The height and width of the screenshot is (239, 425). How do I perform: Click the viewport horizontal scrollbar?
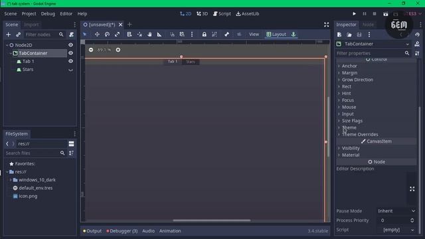tap(212, 220)
